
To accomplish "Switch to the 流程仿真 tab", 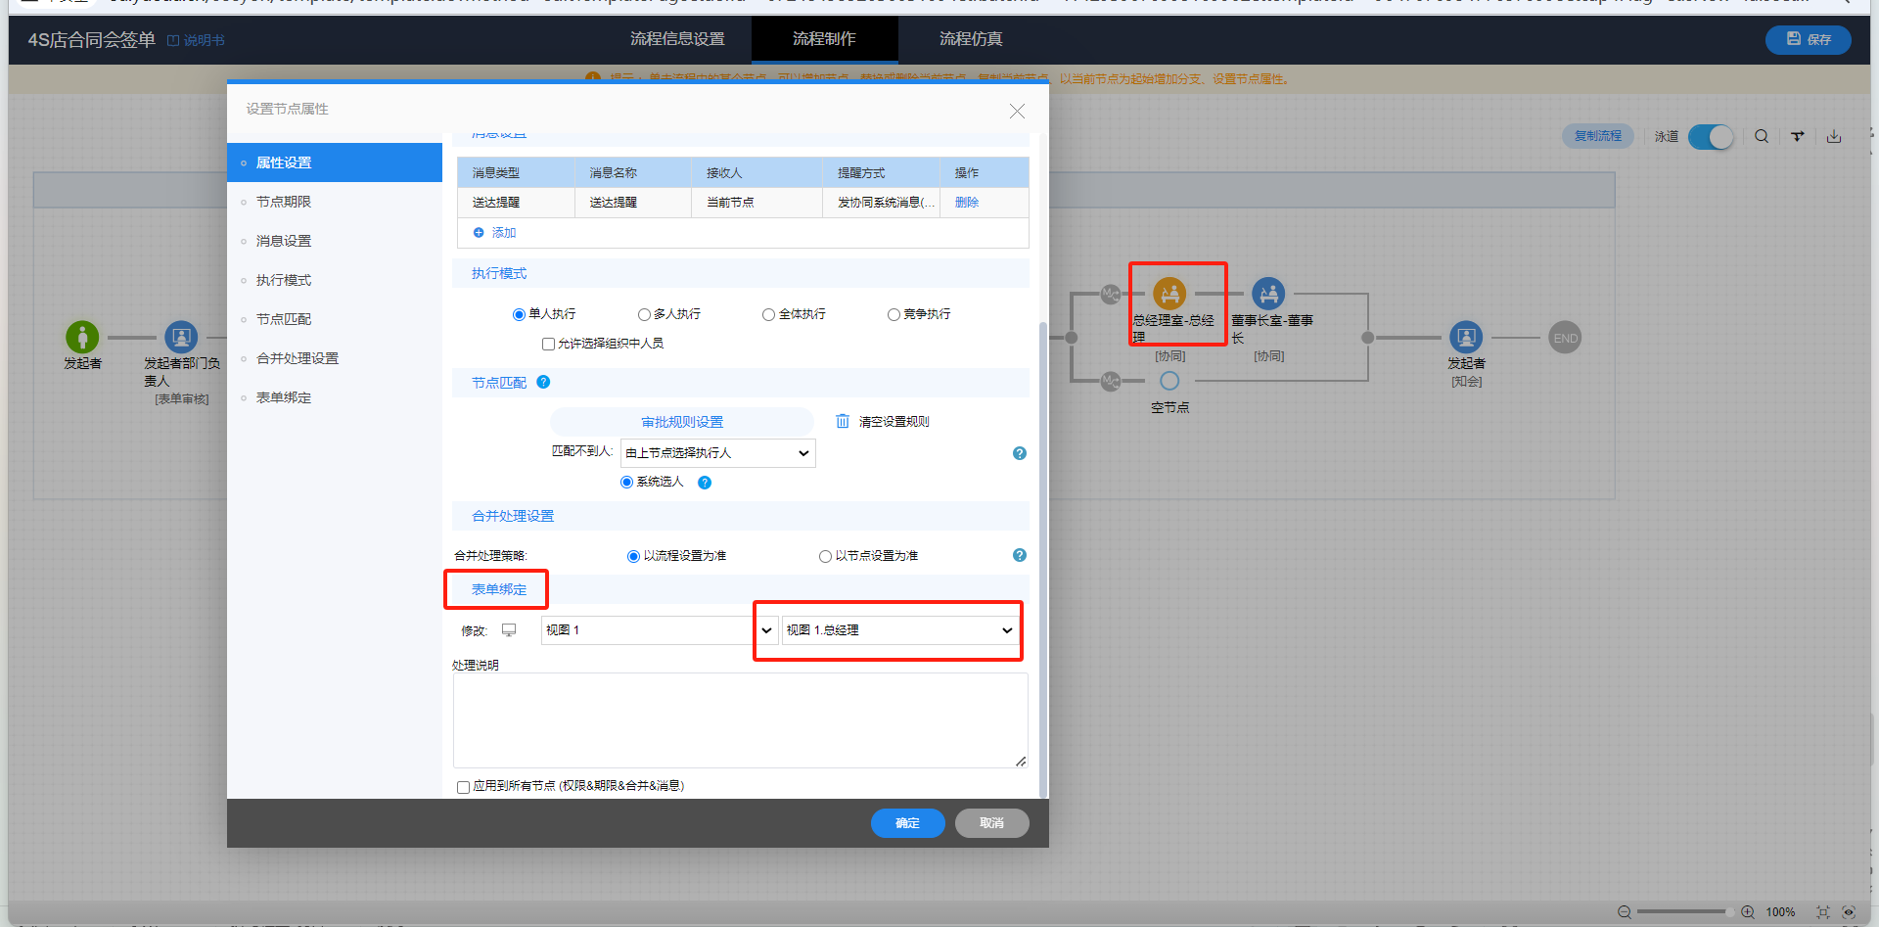I will pyautogui.click(x=970, y=39).
